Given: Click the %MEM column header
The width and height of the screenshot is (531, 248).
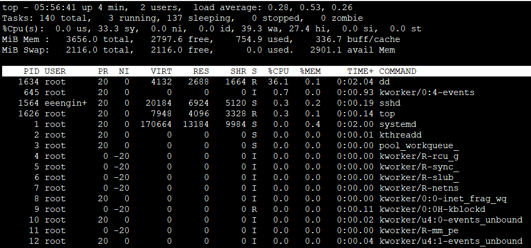Looking at the screenshot, I should tap(310, 71).
